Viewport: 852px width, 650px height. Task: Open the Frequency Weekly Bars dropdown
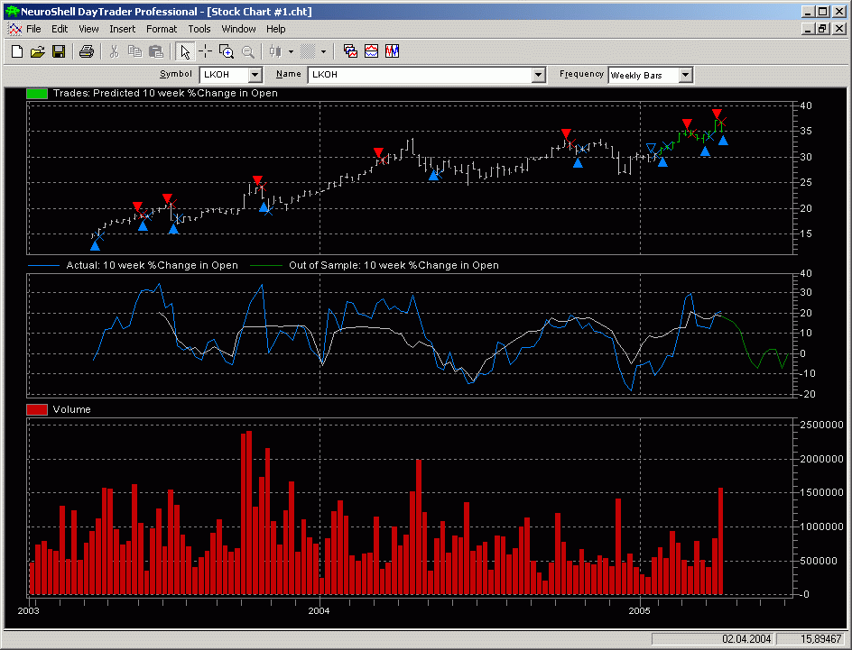685,75
